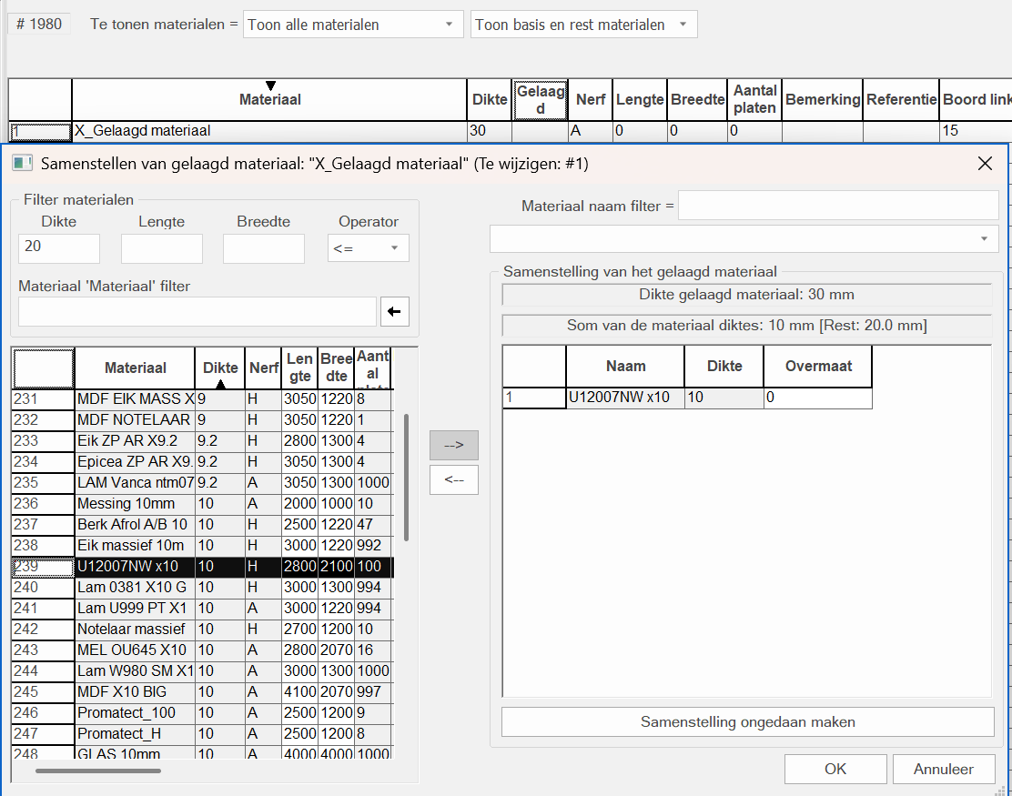
Task: Select the 'Messing 10mm' row
Action: coord(135,503)
